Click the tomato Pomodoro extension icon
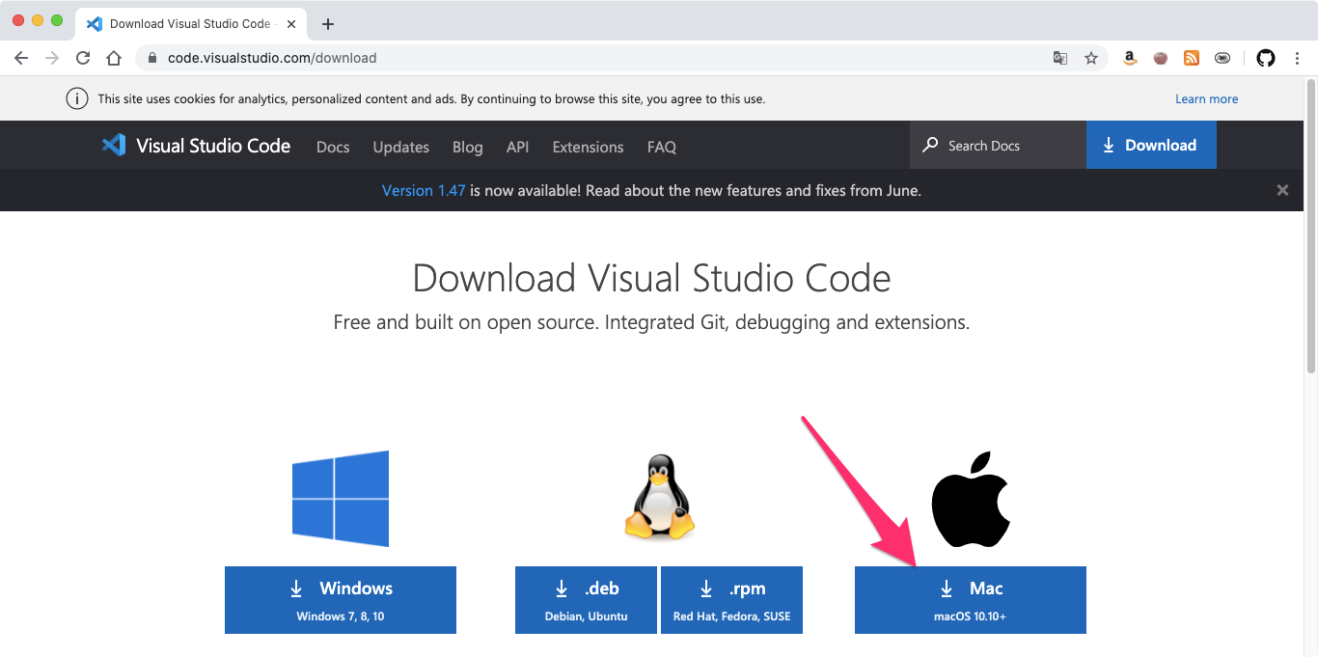1318x657 pixels. 1160,58
